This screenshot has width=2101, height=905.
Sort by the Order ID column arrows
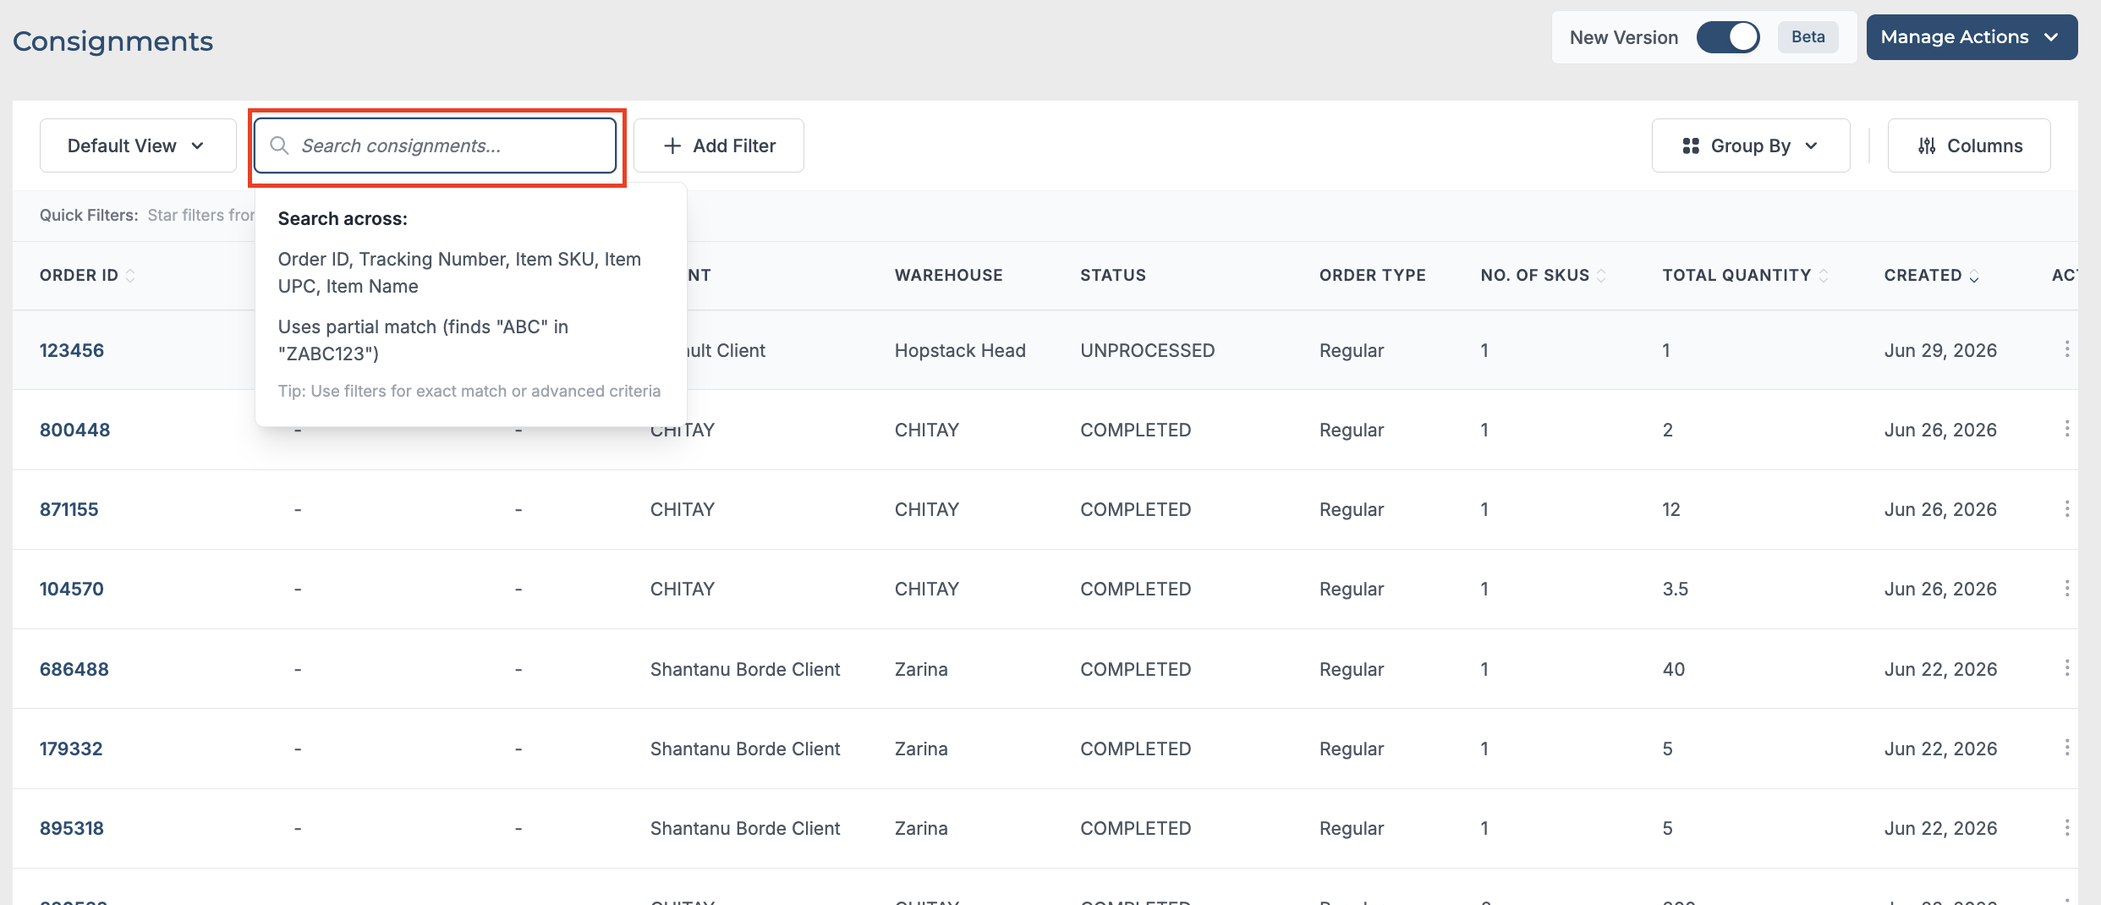pos(130,276)
